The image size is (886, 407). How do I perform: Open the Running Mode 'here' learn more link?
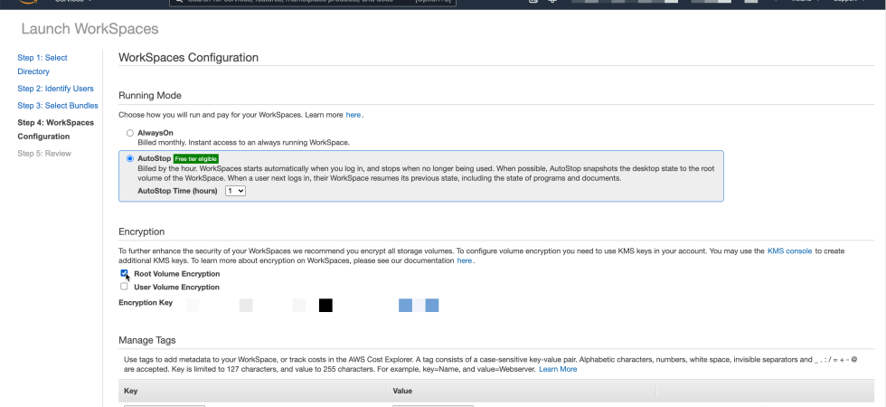(353, 115)
